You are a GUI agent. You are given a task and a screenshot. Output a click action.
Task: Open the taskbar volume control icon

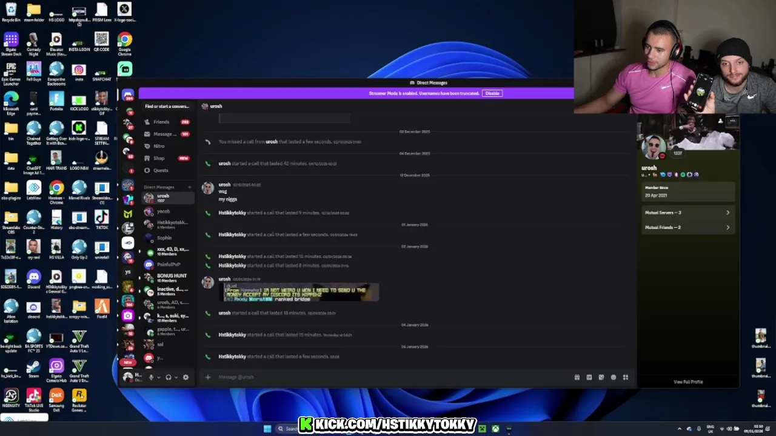click(x=729, y=429)
